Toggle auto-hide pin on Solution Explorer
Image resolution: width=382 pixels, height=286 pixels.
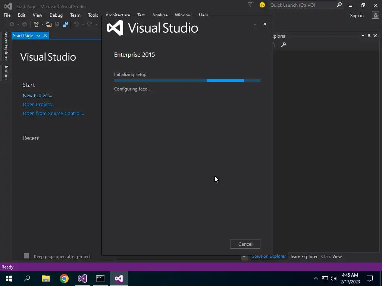[369, 36]
